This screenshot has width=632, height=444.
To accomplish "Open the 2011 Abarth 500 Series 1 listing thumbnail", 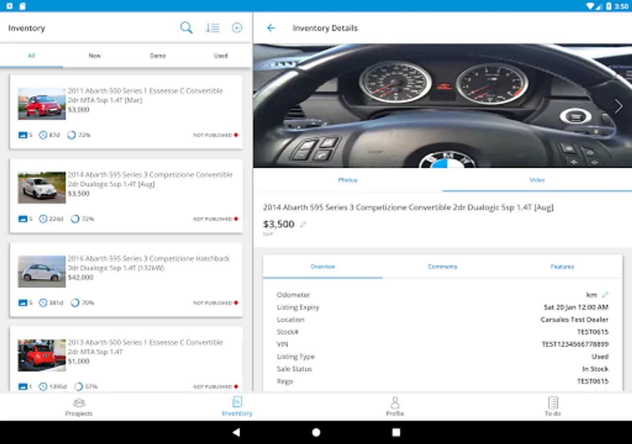I will pyautogui.click(x=42, y=104).
